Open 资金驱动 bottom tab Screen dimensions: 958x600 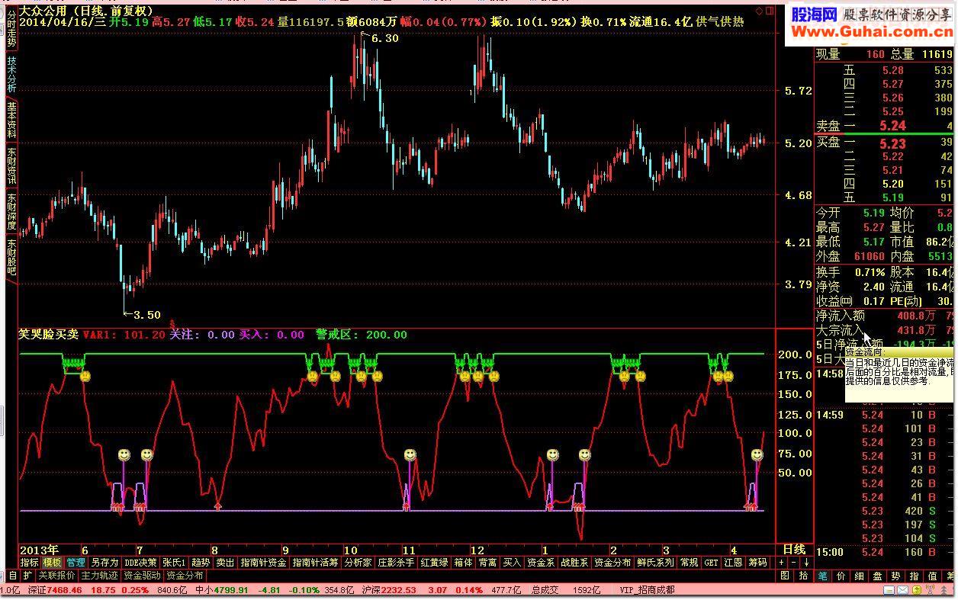point(143,576)
